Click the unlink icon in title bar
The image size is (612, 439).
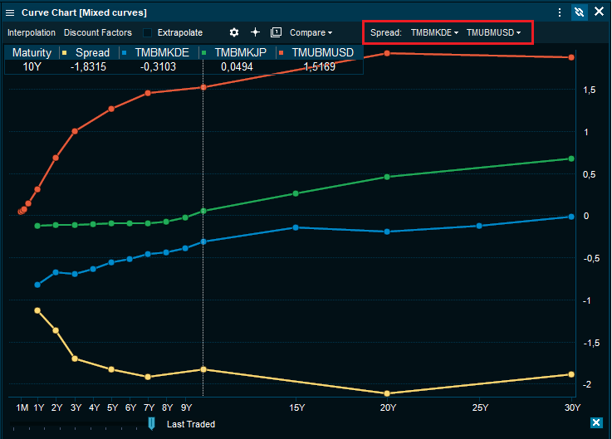coord(580,12)
